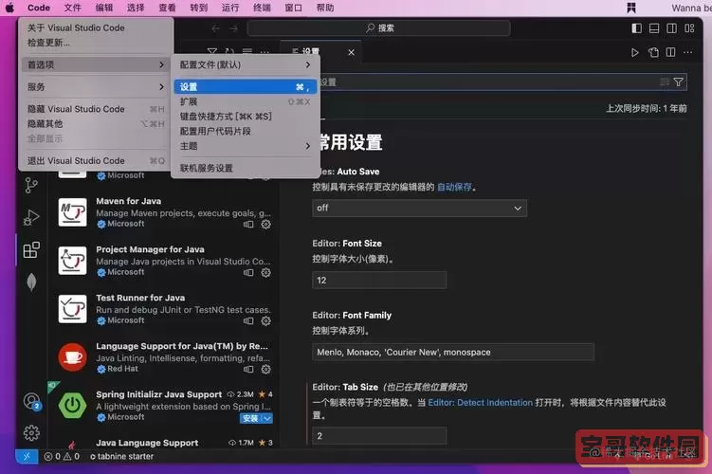Click the remote window status bar icon
Viewport: 712px width, 474px height.
[27, 456]
